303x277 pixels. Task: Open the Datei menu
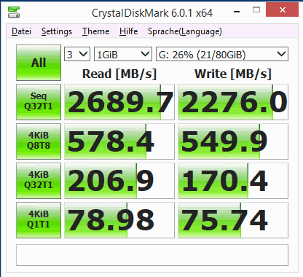(x=21, y=31)
